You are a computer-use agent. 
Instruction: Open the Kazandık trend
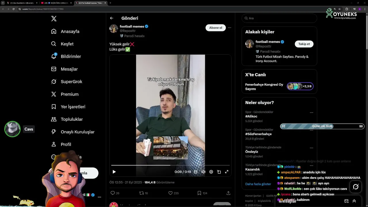click(252, 169)
